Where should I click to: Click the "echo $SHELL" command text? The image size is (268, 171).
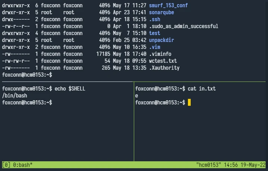pos(70,89)
